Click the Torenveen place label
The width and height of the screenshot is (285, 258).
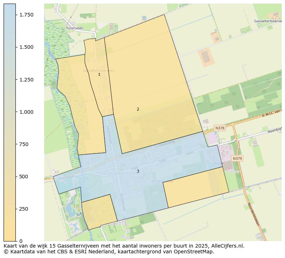74,28
